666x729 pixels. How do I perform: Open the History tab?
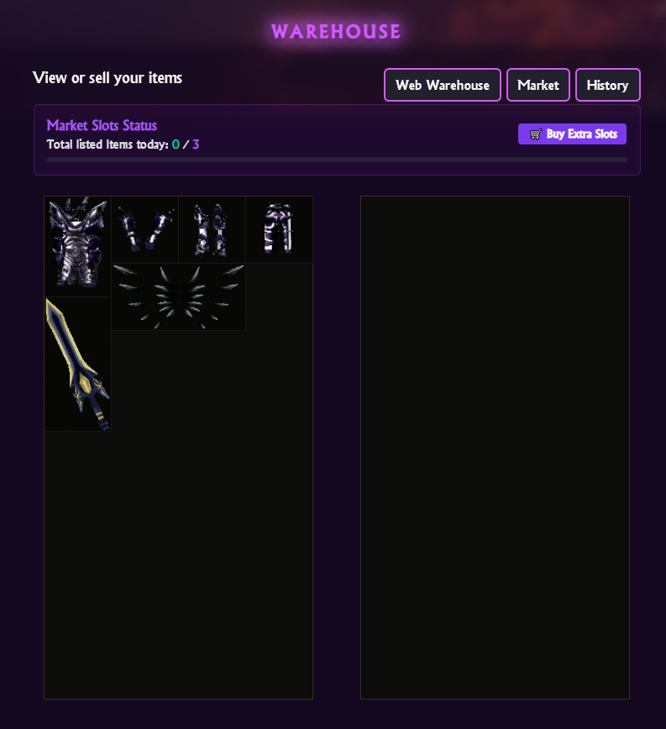tap(608, 85)
